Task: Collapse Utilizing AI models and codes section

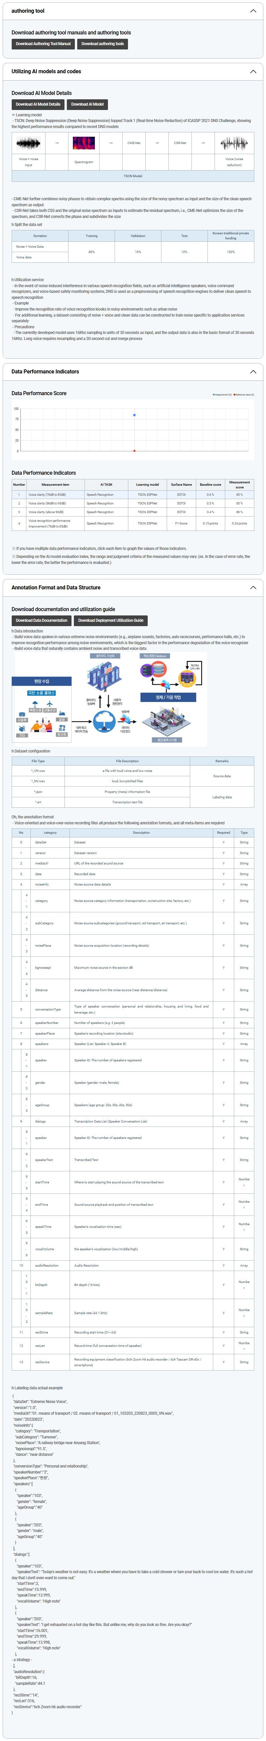Action: coord(253,71)
